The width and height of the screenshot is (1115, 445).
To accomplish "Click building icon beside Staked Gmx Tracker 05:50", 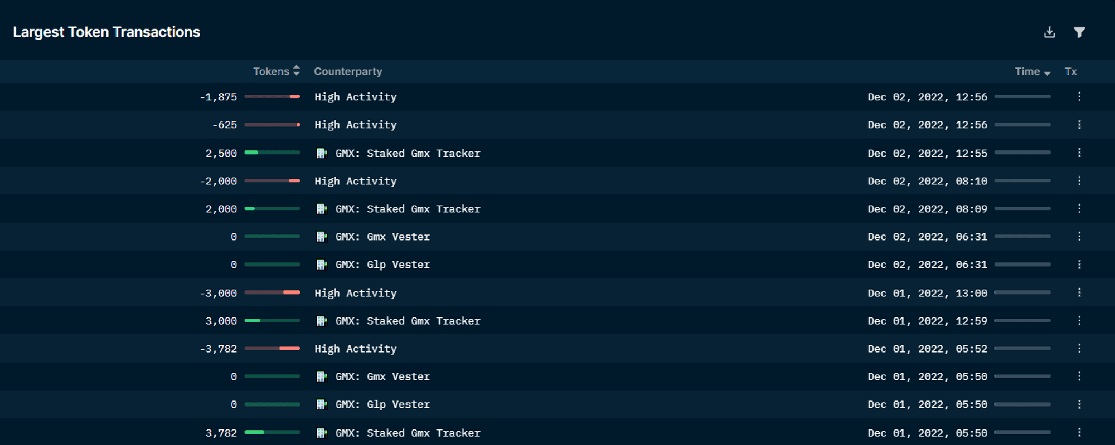I will pos(322,433).
